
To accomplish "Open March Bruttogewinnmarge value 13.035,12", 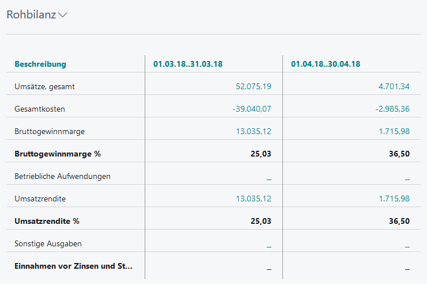I will pos(254,132).
